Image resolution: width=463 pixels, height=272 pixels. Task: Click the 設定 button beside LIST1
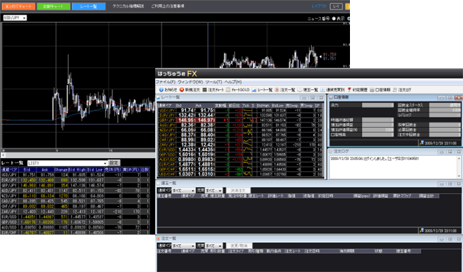114,163
